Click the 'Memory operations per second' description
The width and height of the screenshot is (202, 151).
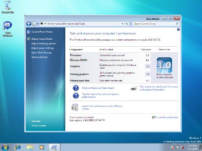[116, 60]
